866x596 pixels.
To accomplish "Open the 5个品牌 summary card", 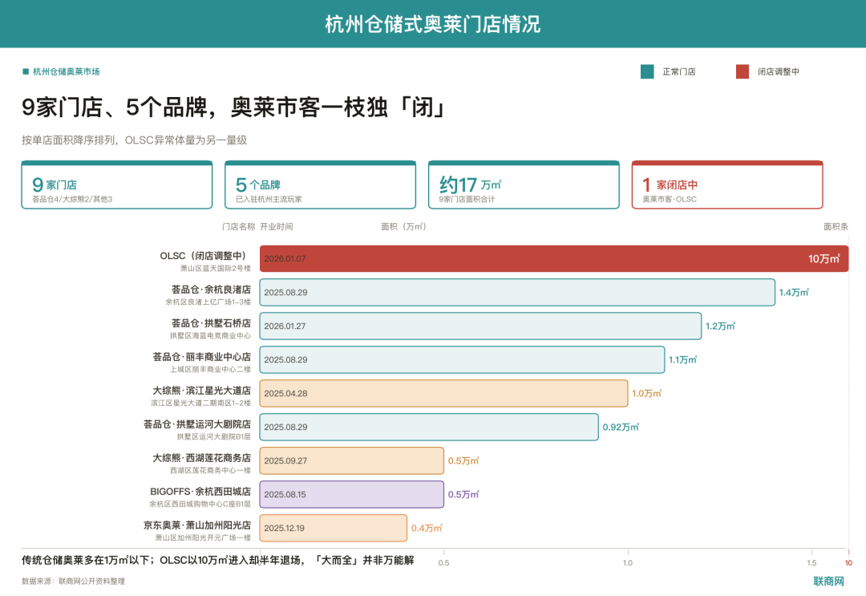I will pyautogui.click(x=320, y=185).
